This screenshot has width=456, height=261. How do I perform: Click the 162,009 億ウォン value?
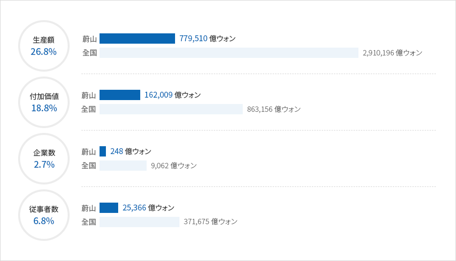tap(173, 95)
